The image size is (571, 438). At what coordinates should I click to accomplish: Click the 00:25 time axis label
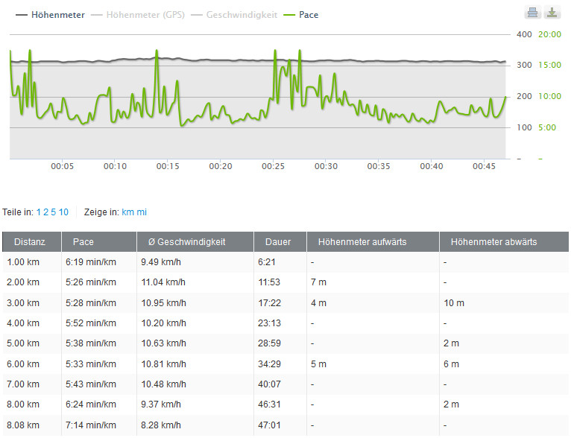tap(273, 166)
